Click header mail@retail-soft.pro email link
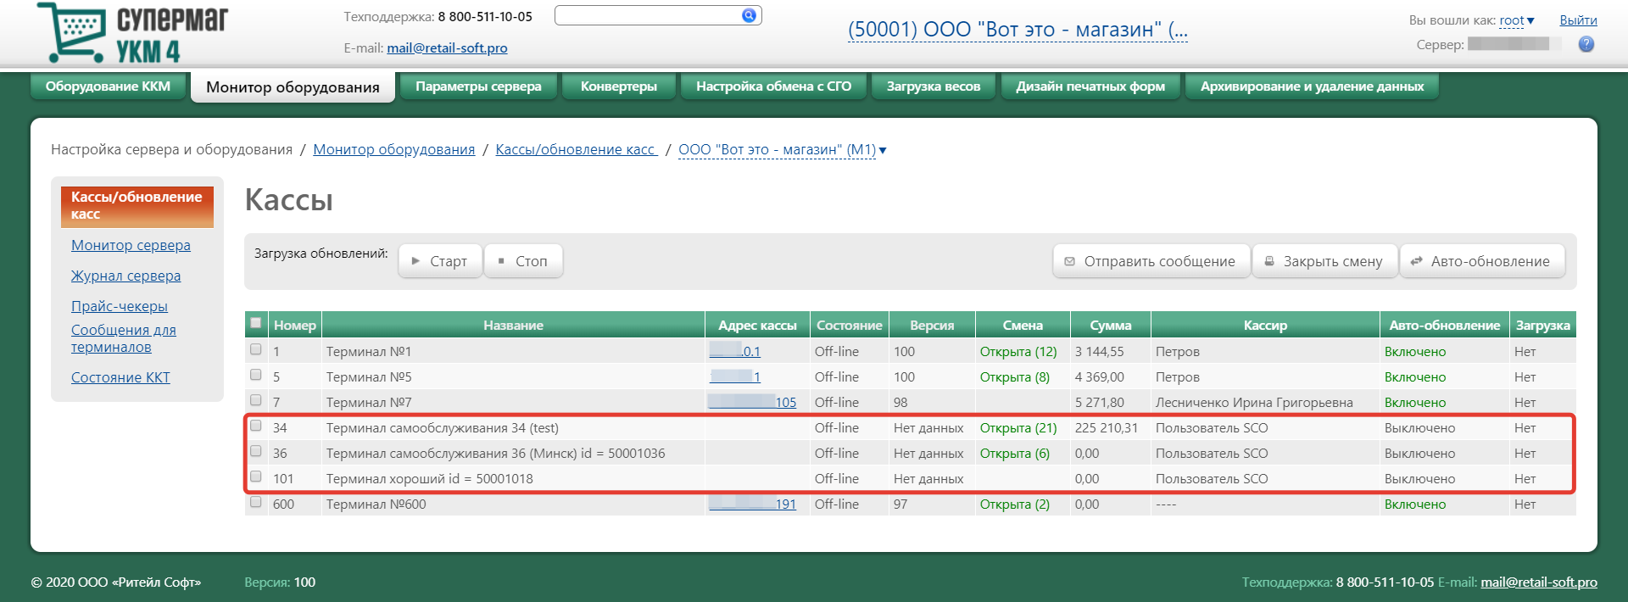This screenshot has width=1628, height=602. tap(447, 48)
